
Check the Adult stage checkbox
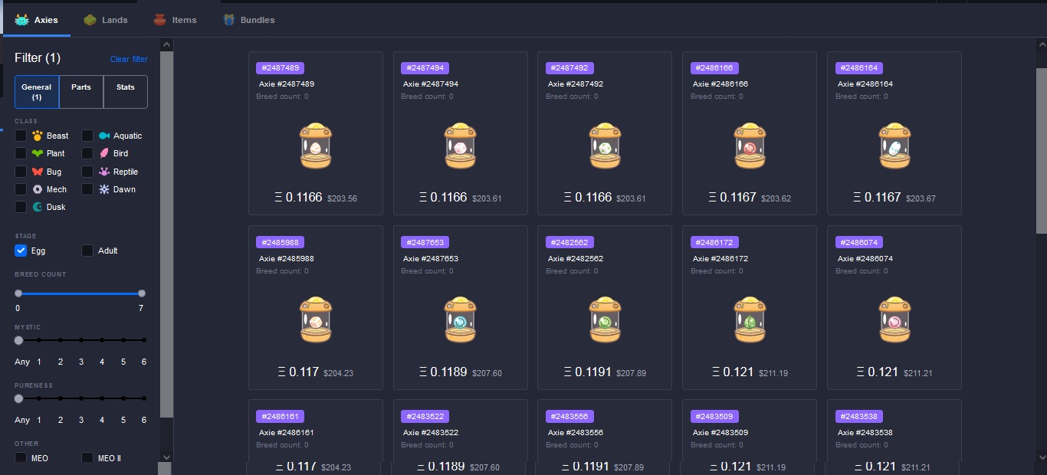(87, 251)
